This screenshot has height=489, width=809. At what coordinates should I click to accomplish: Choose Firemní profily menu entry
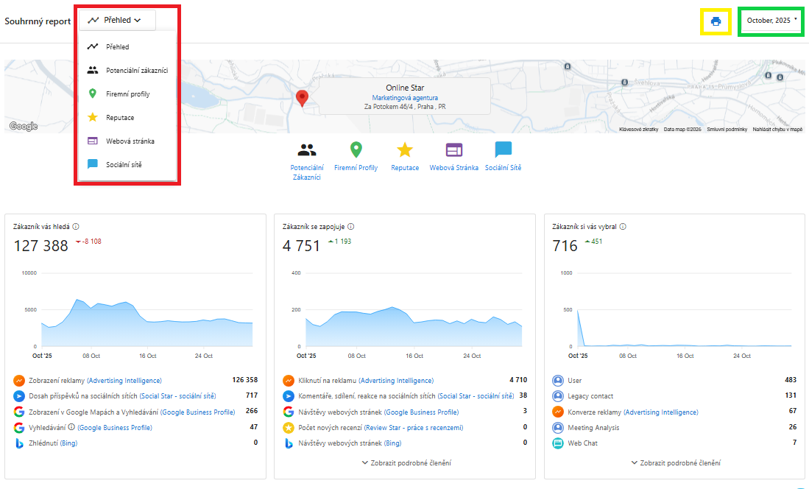[x=127, y=94]
